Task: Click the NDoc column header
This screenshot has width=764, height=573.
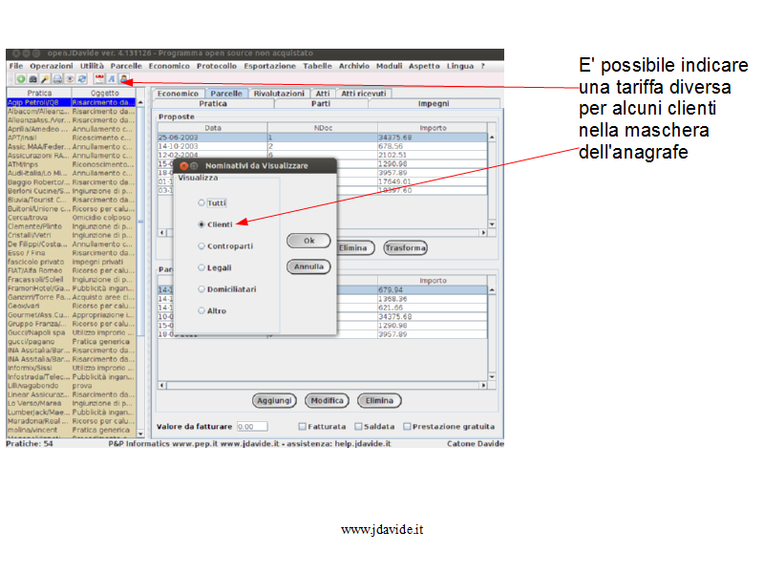Action: (323, 128)
